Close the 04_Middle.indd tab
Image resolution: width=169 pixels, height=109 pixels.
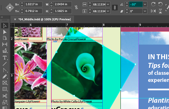pyautogui.click(x=15, y=19)
